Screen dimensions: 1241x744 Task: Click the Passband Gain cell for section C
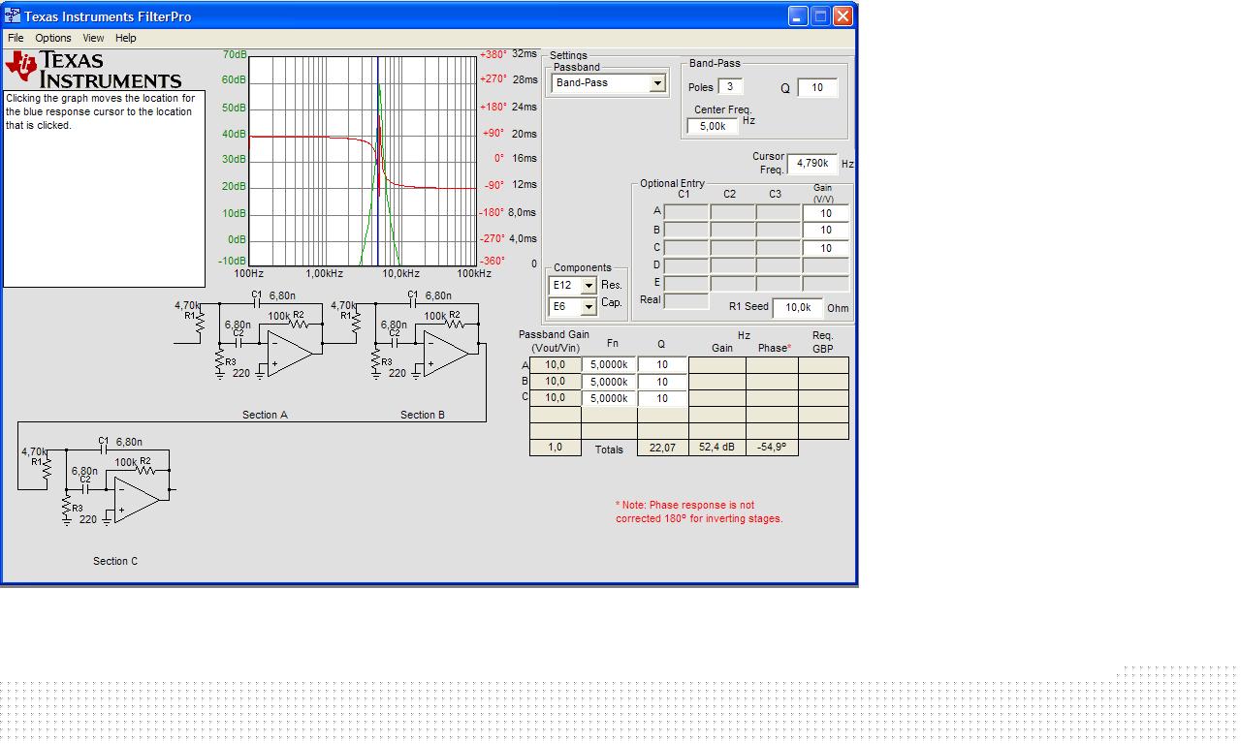click(x=556, y=398)
